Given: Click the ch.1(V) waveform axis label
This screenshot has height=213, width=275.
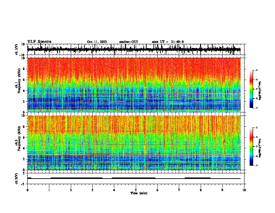Looking at the screenshot, I should pos(17,49).
